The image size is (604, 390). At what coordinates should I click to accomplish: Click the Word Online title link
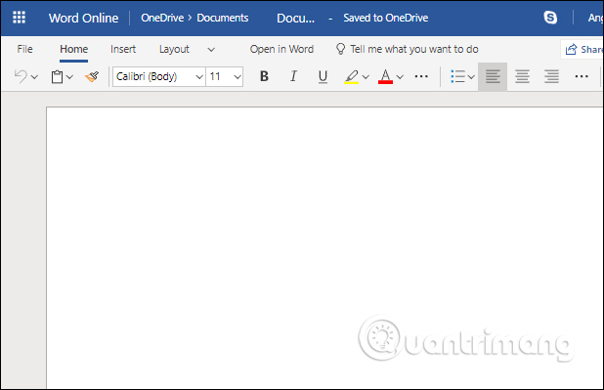pos(84,18)
